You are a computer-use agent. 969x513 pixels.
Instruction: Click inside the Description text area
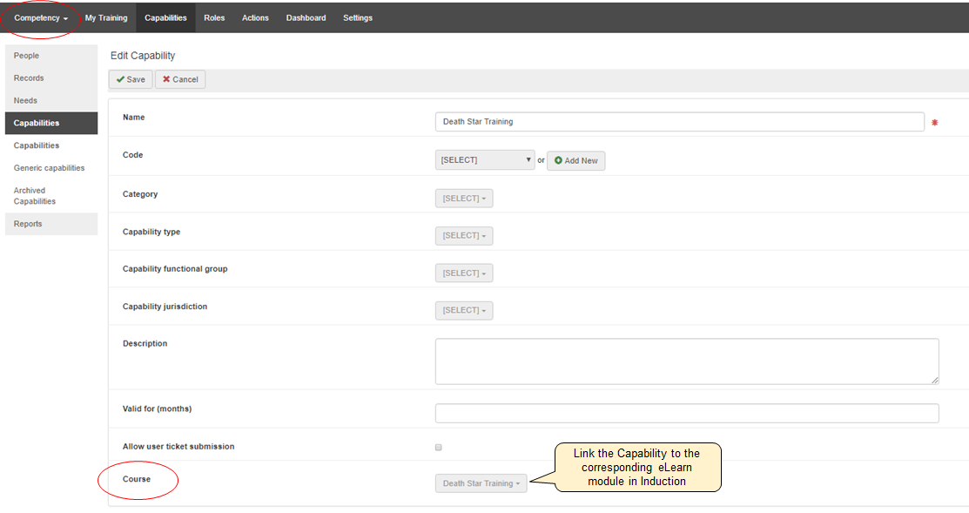(686, 361)
